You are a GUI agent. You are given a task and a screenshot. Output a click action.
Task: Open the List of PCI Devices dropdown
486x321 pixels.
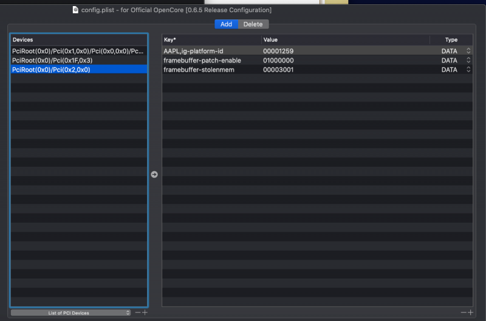point(70,313)
